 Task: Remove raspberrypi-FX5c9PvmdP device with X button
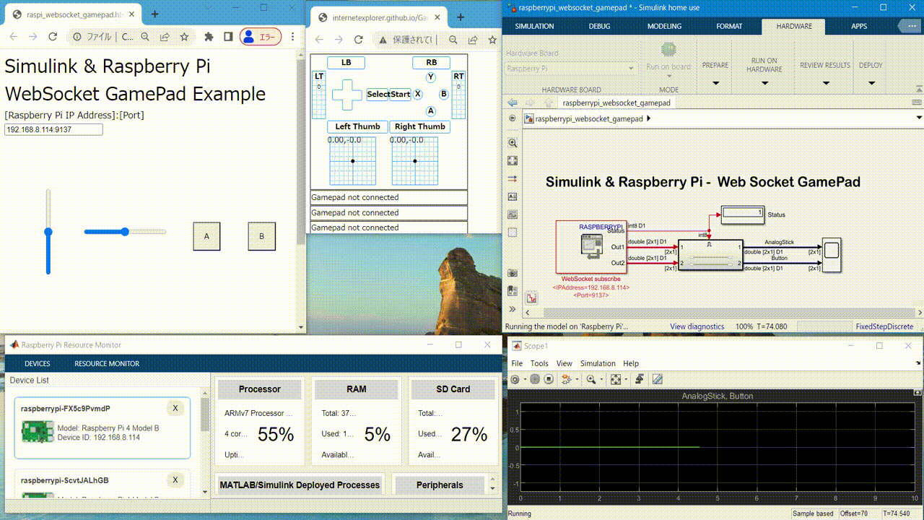point(175,409)
